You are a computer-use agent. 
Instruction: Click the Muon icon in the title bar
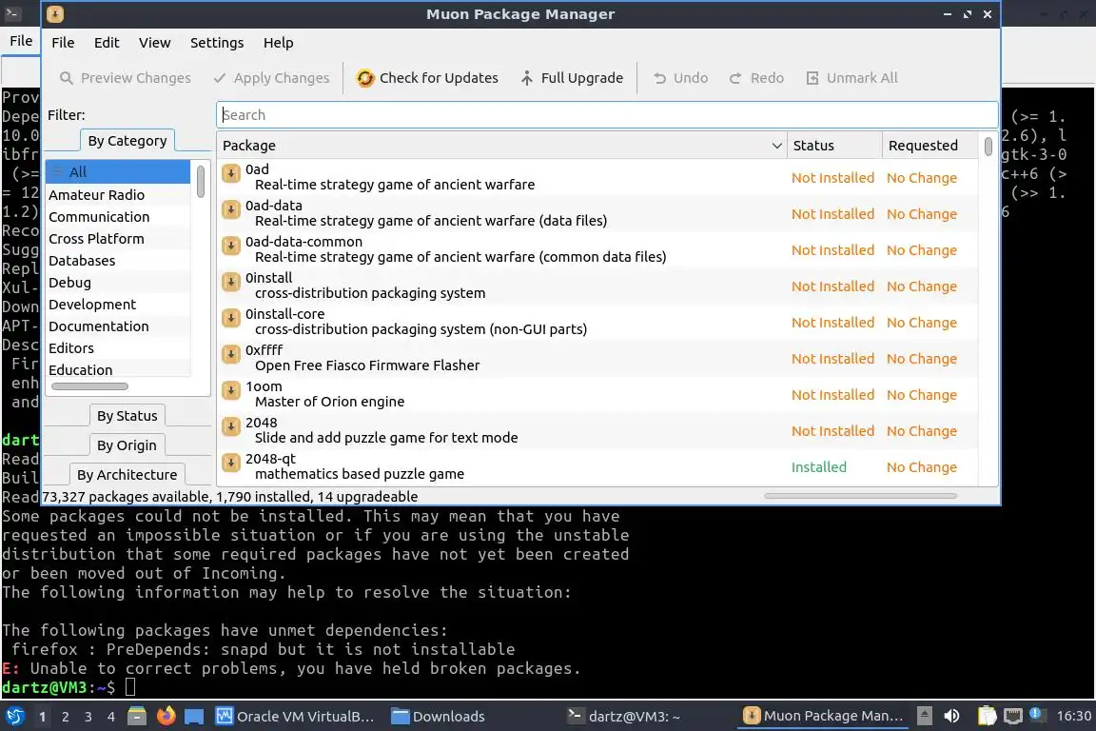click(x=55, y=14)
